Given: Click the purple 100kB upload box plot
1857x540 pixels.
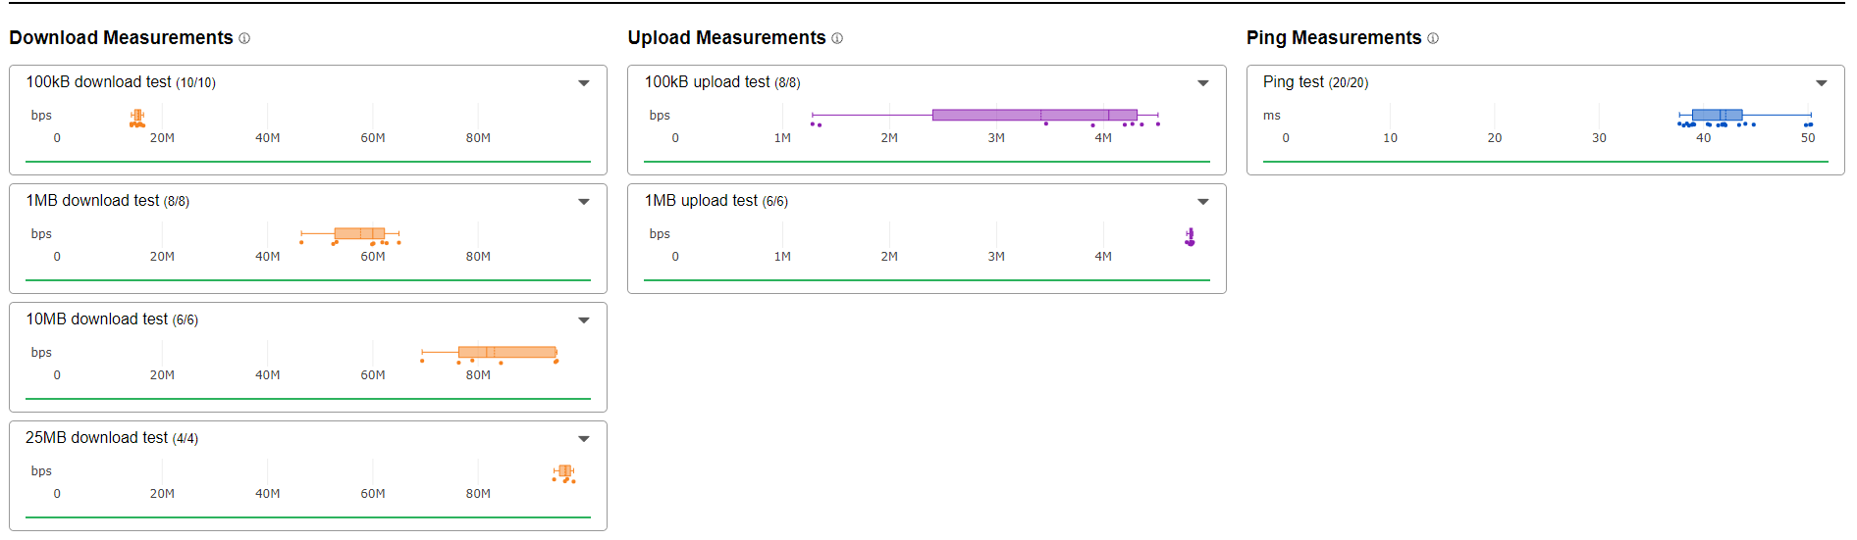Looking at the screenshot, I should pyautogui.click(x=1034, y=115).
